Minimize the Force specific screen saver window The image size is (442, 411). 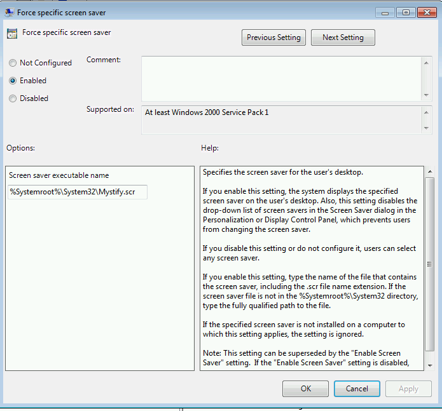385,13
